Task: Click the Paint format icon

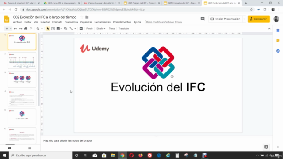Action: [31, 28]
